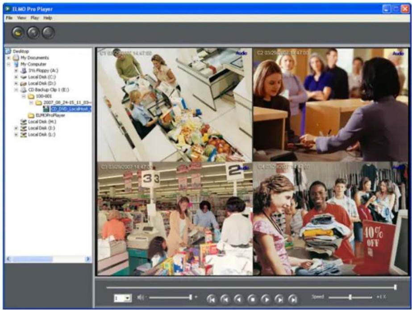412x310 pixels.
Task: Click tree scrollbar right arrow
Action: pos(88,259)
